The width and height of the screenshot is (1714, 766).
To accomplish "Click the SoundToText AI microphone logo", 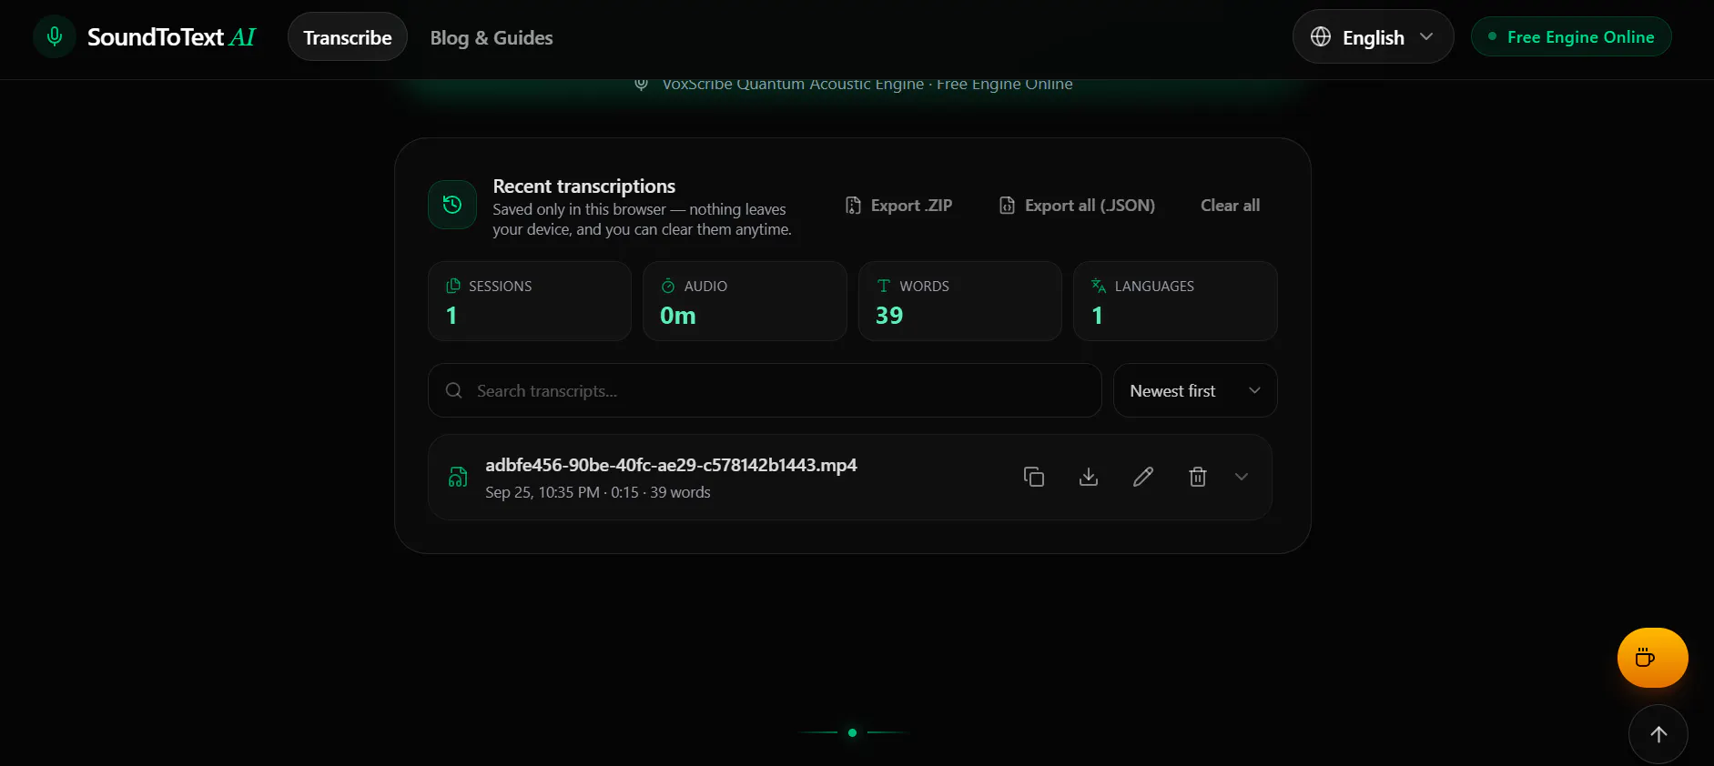I will tap(55, 37).
